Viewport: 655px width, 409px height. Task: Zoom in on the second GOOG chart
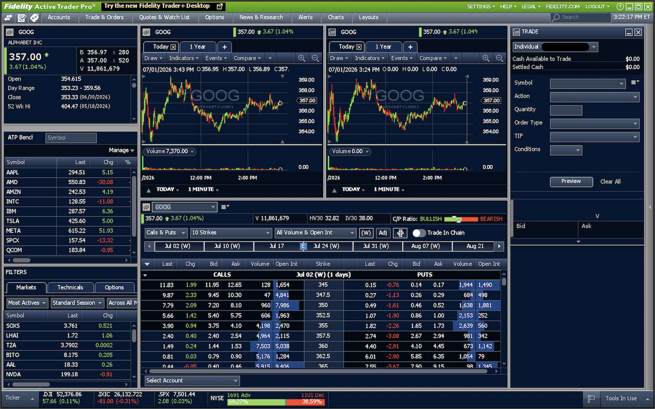[486, 58]
